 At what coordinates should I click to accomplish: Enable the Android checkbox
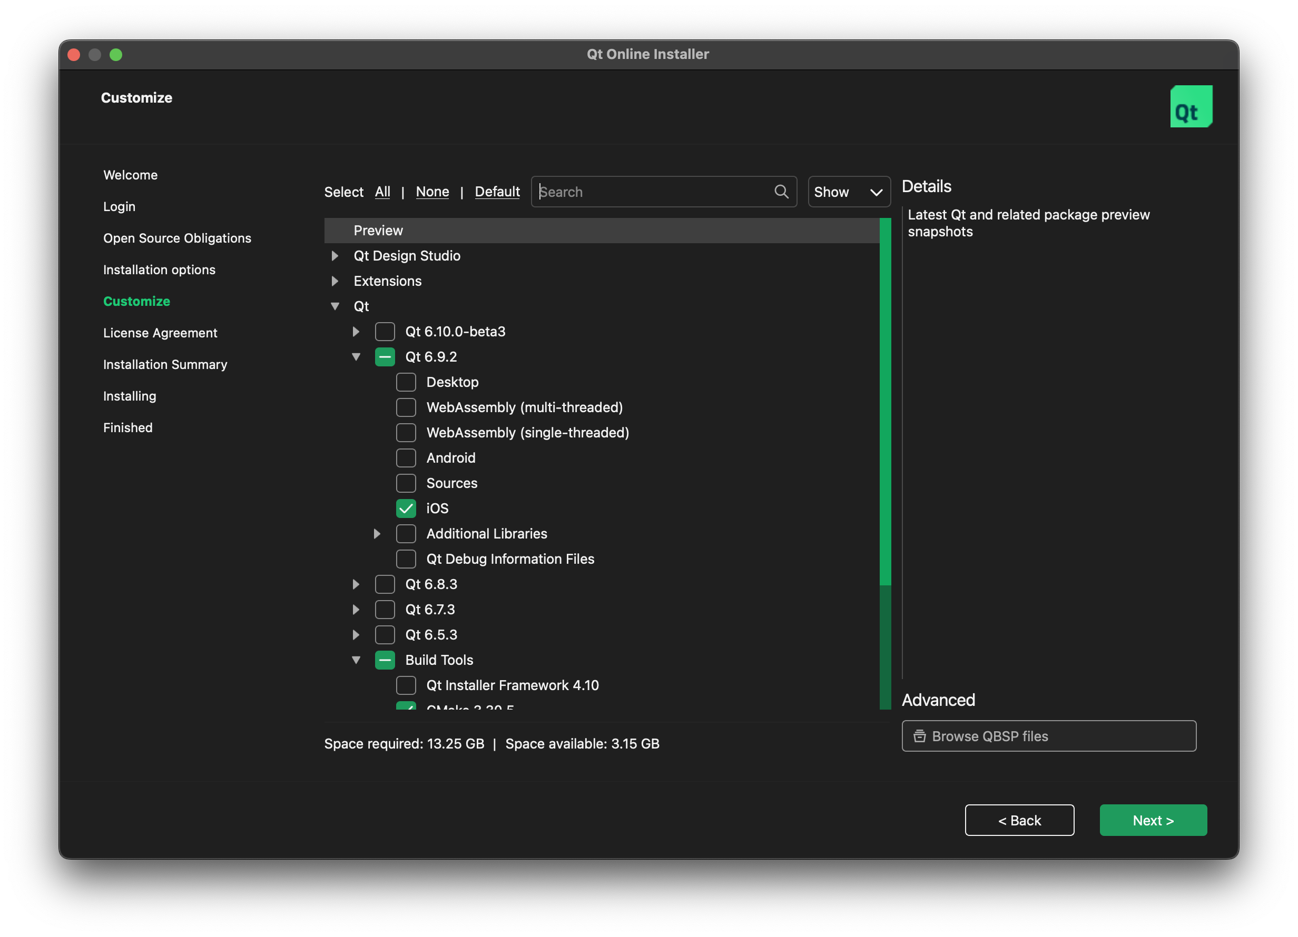[406, 457]
